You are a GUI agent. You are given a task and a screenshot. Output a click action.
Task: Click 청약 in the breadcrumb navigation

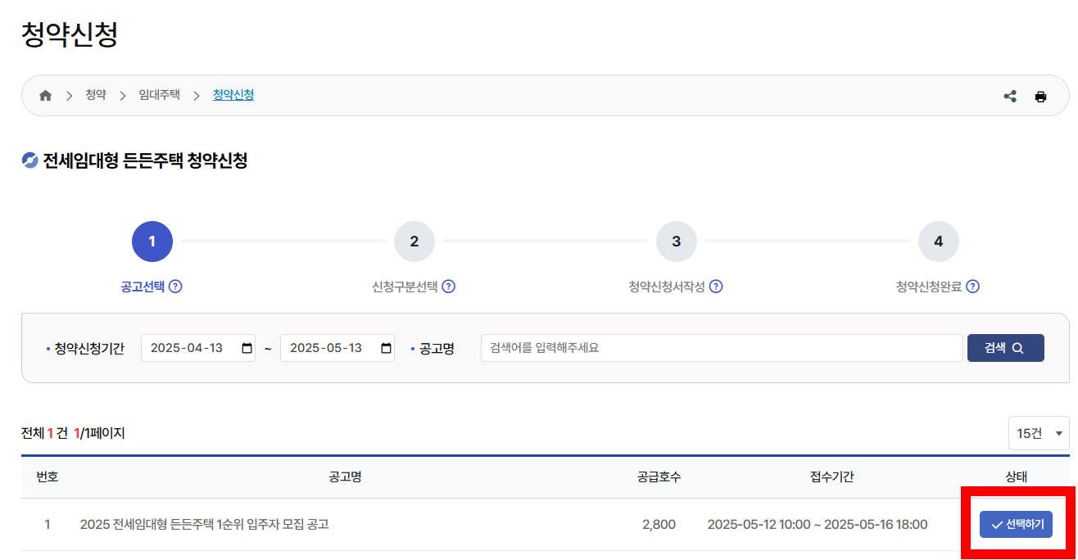(96, 95)
